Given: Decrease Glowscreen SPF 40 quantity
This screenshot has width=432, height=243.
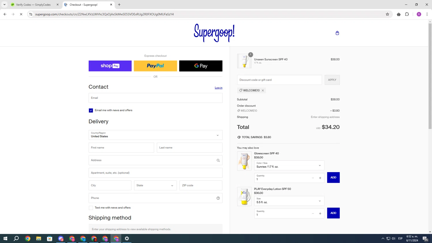Looking at the screenshot, I should [x=313, y=178].
